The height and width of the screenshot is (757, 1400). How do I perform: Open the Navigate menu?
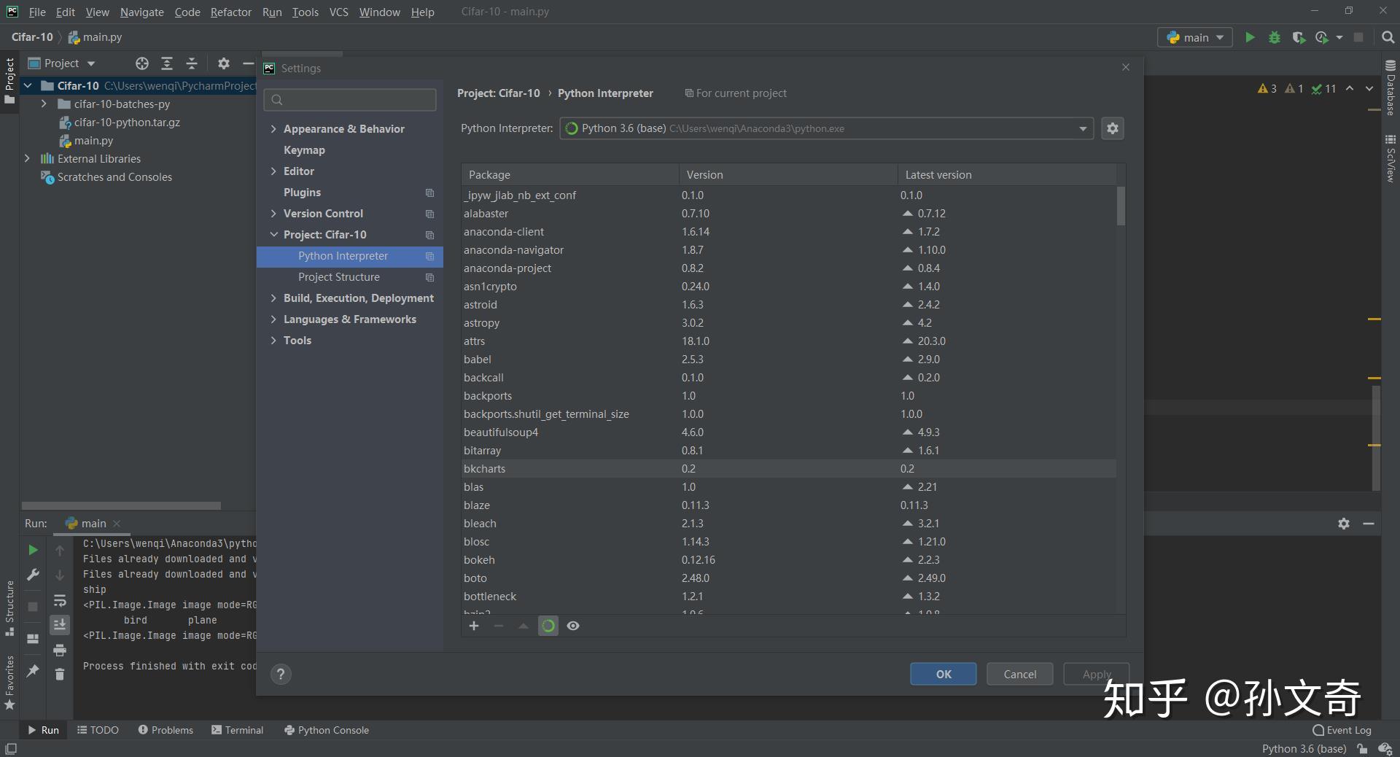[141, 12]
